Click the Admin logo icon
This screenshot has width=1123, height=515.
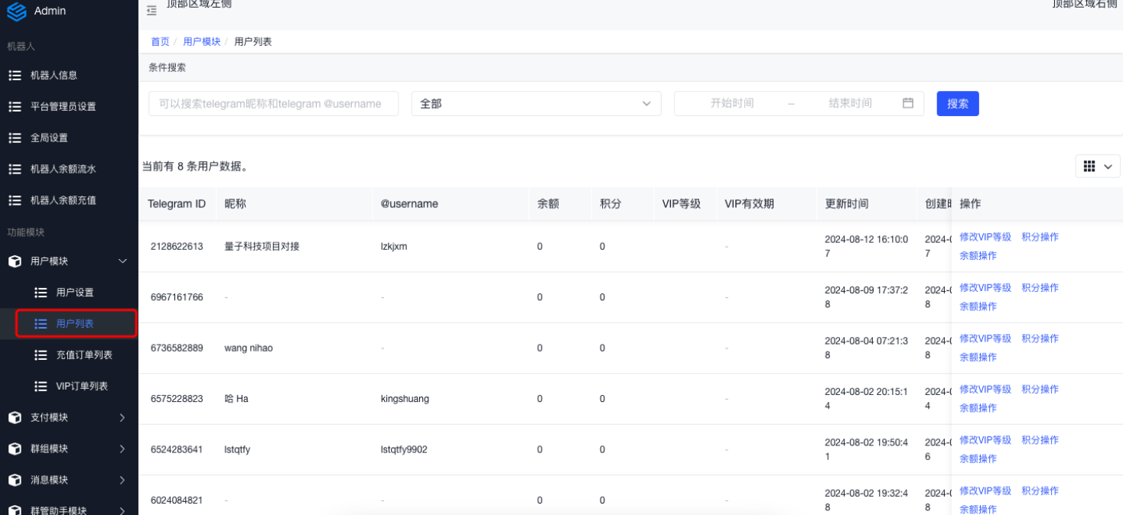point(16,11)
